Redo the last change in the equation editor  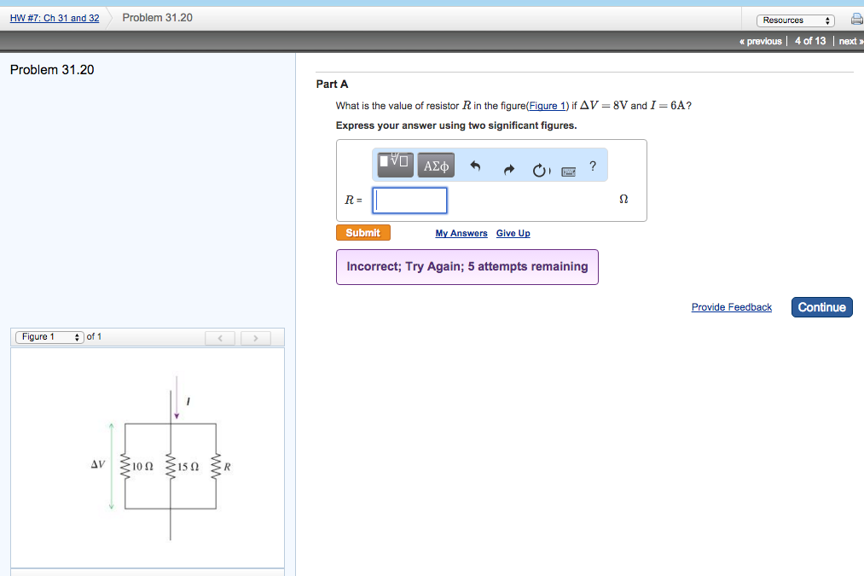tap(508, 169)
